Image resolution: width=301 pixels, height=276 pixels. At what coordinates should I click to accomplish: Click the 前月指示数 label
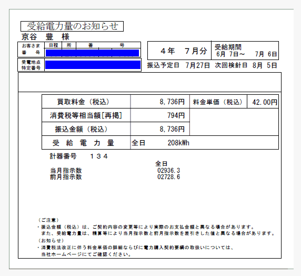pyautogui.click(x=66, y=177)
